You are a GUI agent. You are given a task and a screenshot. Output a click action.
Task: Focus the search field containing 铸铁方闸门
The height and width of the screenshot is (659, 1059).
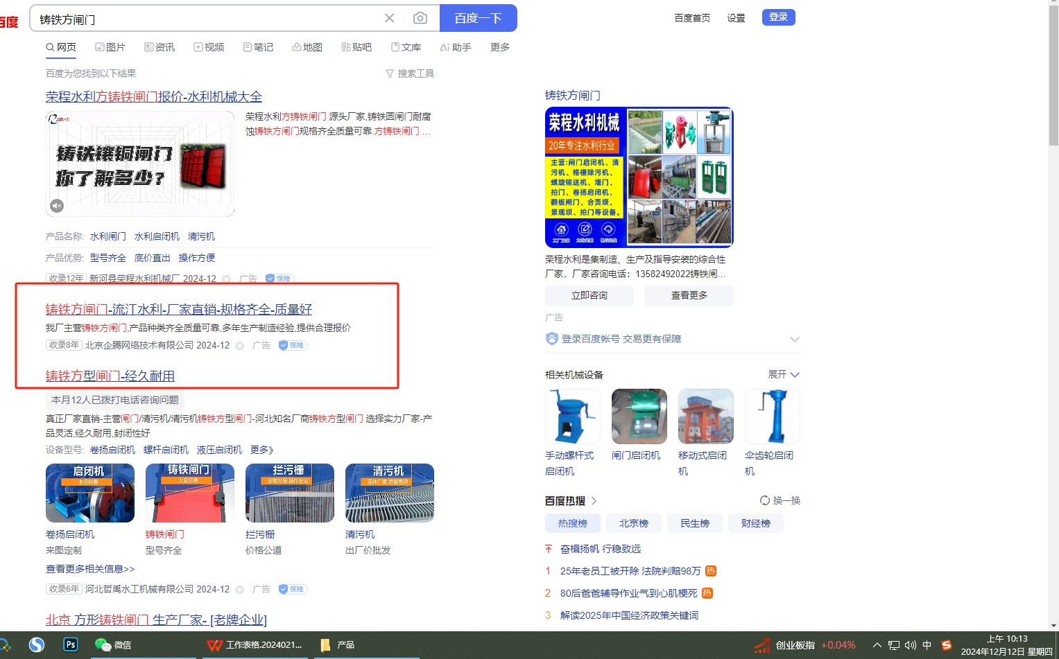click(208, 19)
